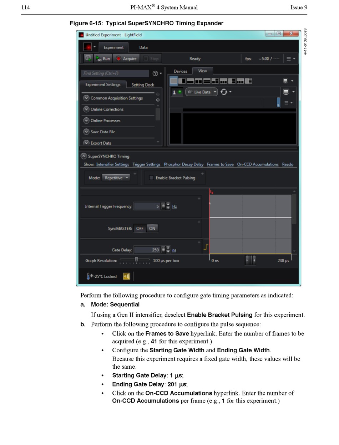
Task: Click the Run button
Action: (103, 58)
